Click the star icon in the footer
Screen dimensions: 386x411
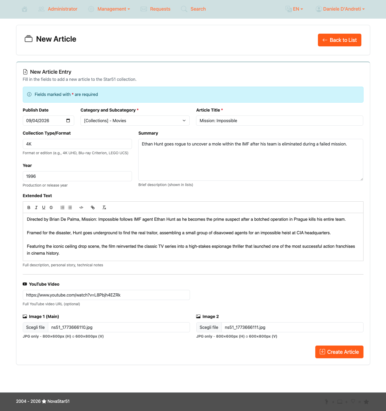click(367, 402)
